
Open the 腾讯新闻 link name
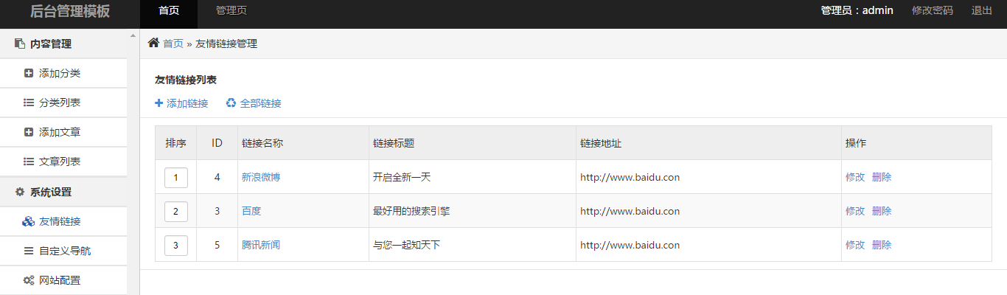[261, 245]
